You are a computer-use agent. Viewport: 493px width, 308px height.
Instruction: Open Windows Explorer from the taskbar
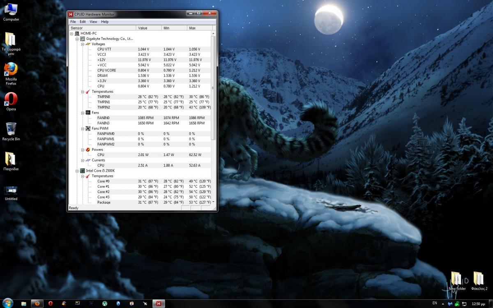(24, 303)
